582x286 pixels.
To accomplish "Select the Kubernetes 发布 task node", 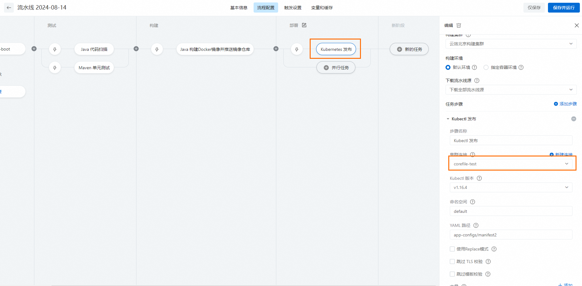I will pos(336,49).
